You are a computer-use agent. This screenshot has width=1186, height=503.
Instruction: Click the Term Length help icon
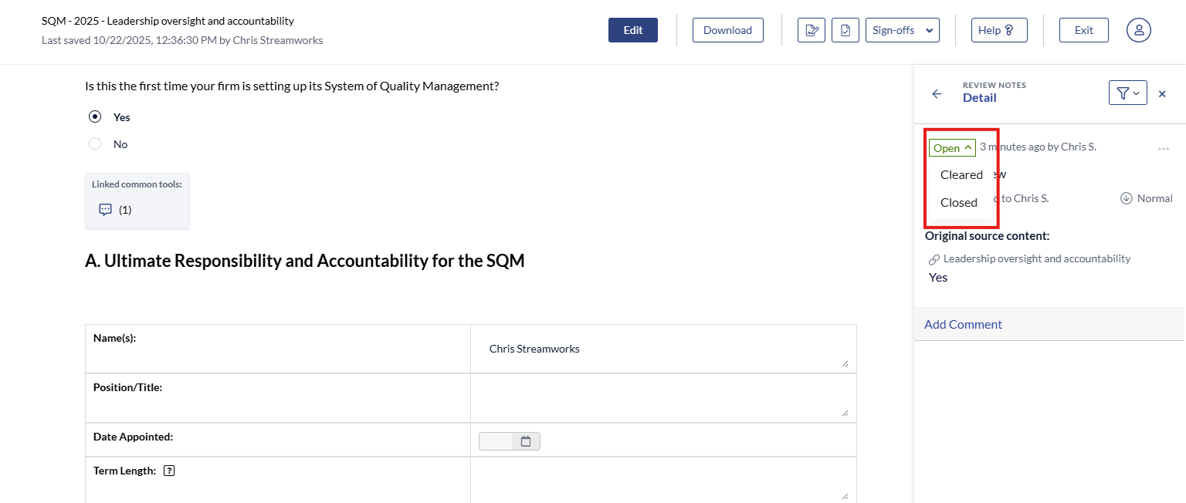(170, 471)
